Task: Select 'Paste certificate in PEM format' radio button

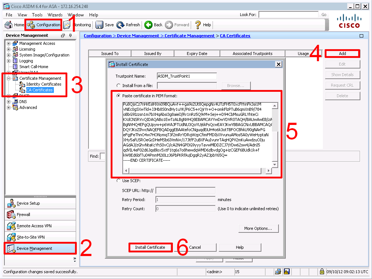Action: pyautogui.click(x=118, y=96)
